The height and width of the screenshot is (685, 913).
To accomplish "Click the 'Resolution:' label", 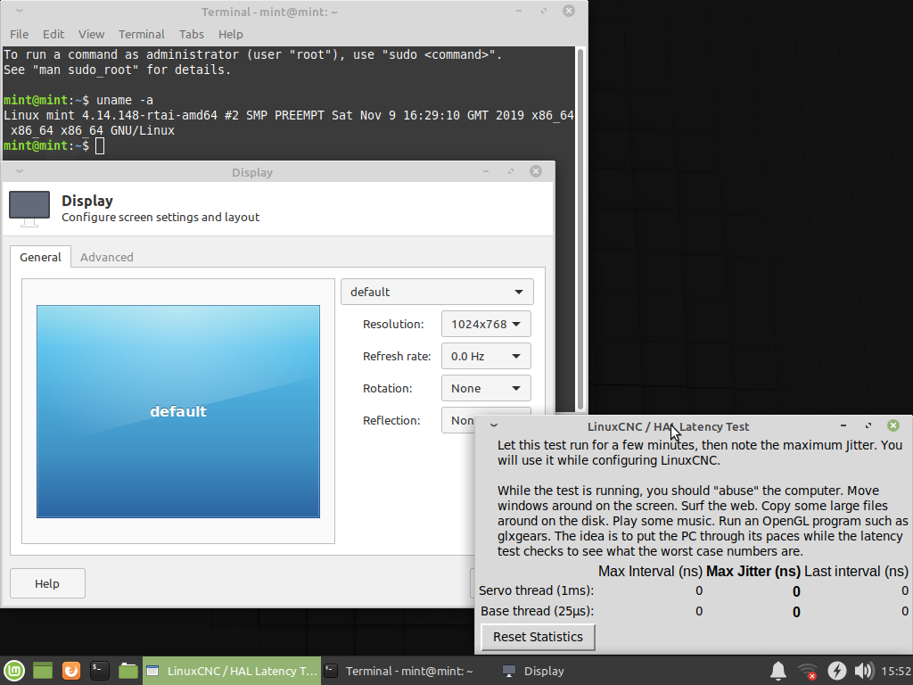I will click(393, 325).
